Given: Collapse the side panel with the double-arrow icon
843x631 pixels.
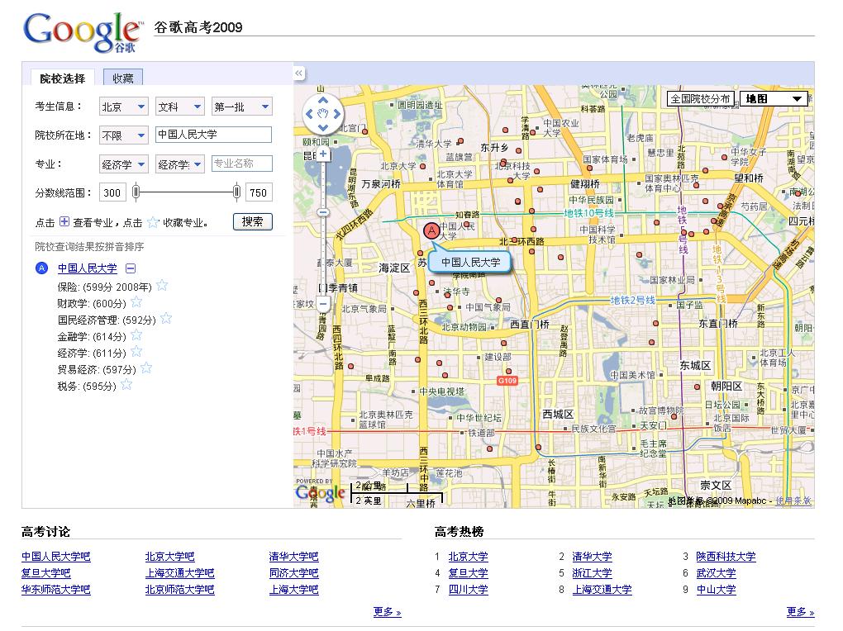Looking at the screenshot, I should (x=299, y=74).
